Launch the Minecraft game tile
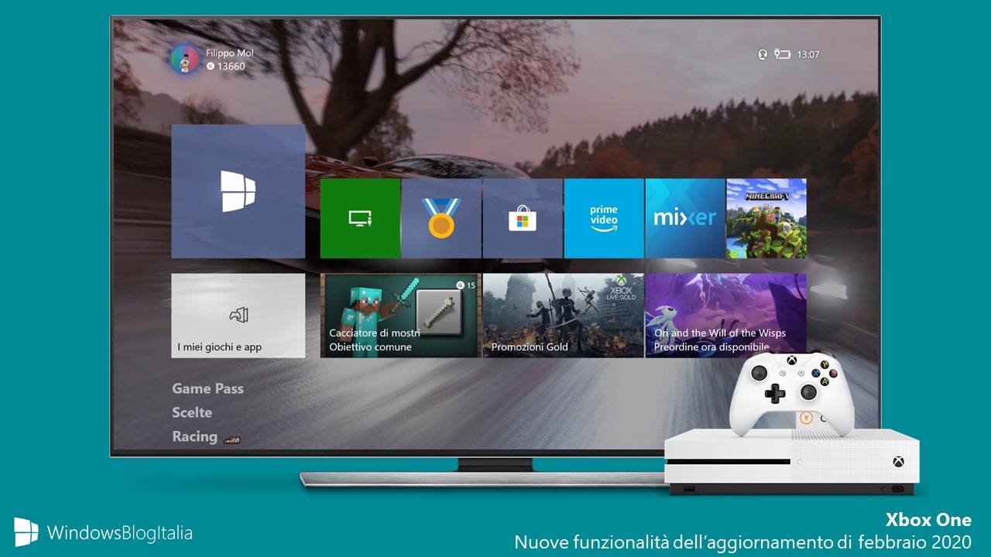The image size is (991, 557). tap(766, 218)
